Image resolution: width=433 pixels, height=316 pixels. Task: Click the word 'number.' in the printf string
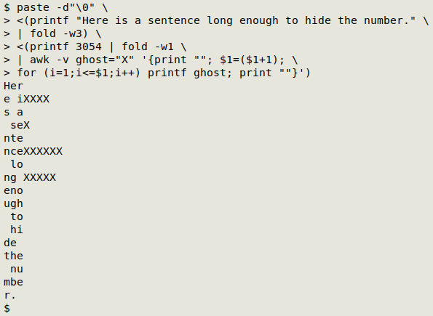(x=389, y=20)
